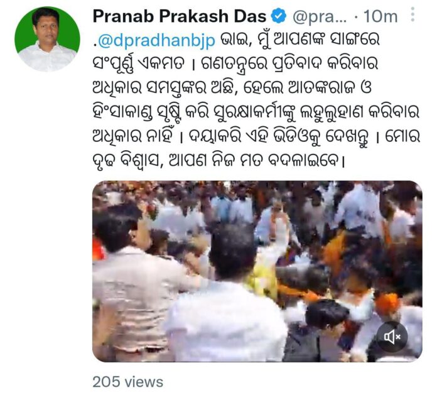Open the truncated @pra... handle
The image size is (437, 400).
pos(320,18)
